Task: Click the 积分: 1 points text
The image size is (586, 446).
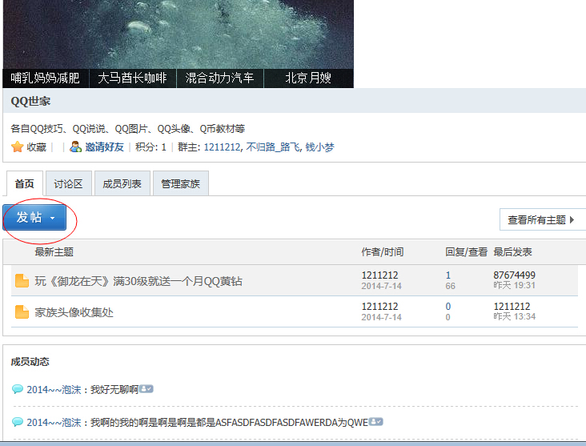Action: (151, 147)
